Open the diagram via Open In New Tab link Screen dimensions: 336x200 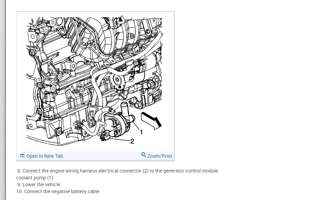click(45, 156)
